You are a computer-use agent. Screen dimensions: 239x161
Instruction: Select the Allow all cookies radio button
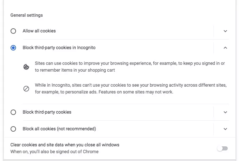pos(13,31)
